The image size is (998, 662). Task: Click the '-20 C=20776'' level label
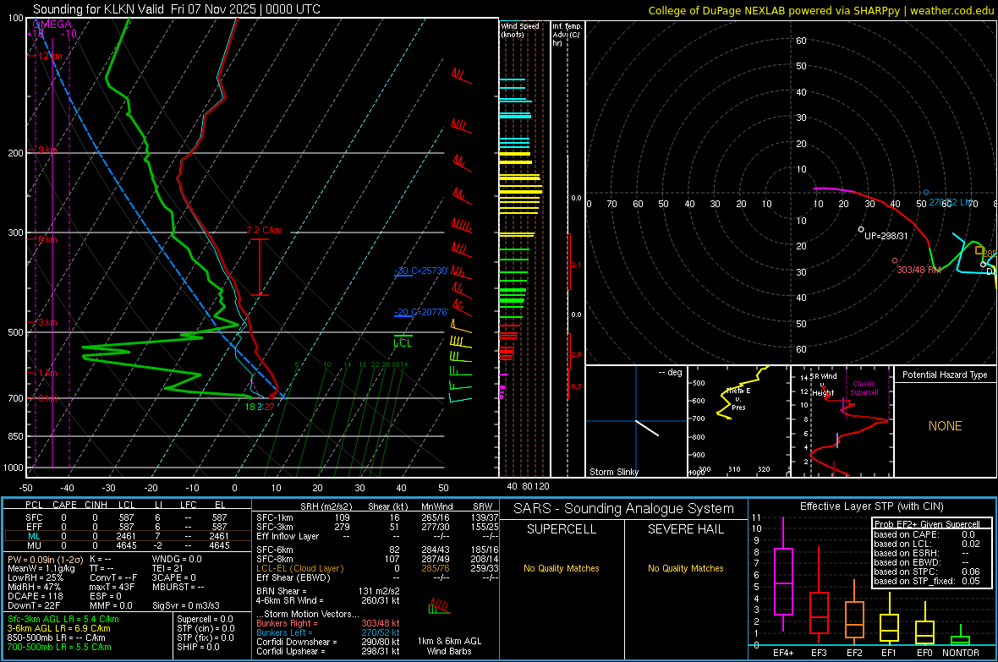point(421,312)
